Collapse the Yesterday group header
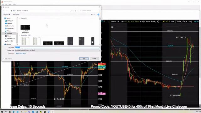Viewport: 201px width, 113px height. pos(25,35)
